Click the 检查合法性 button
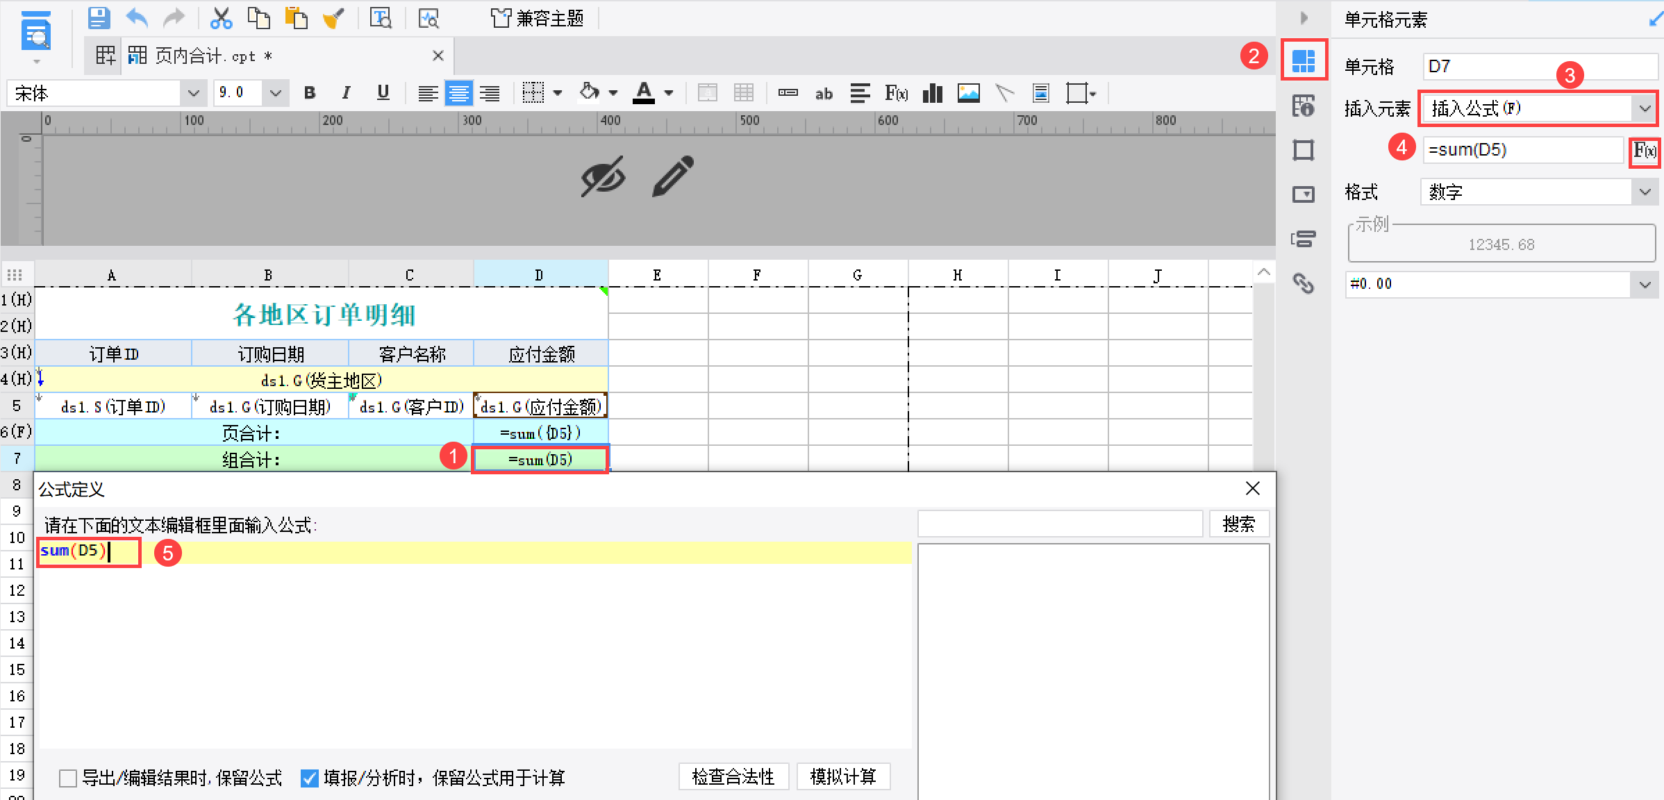This screenshot has width=1664, height=800. click(x=733, y=776)
